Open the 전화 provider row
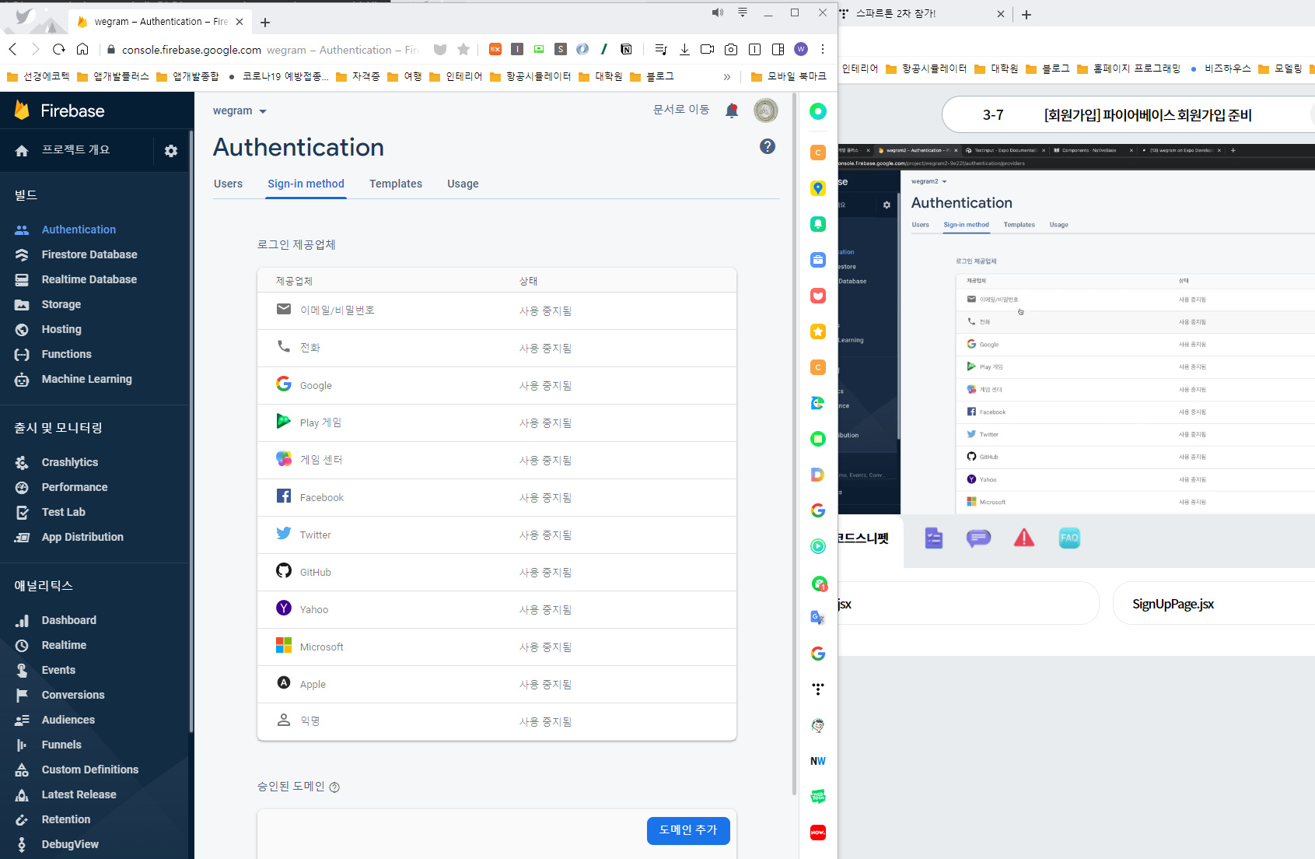 [497, 348]
